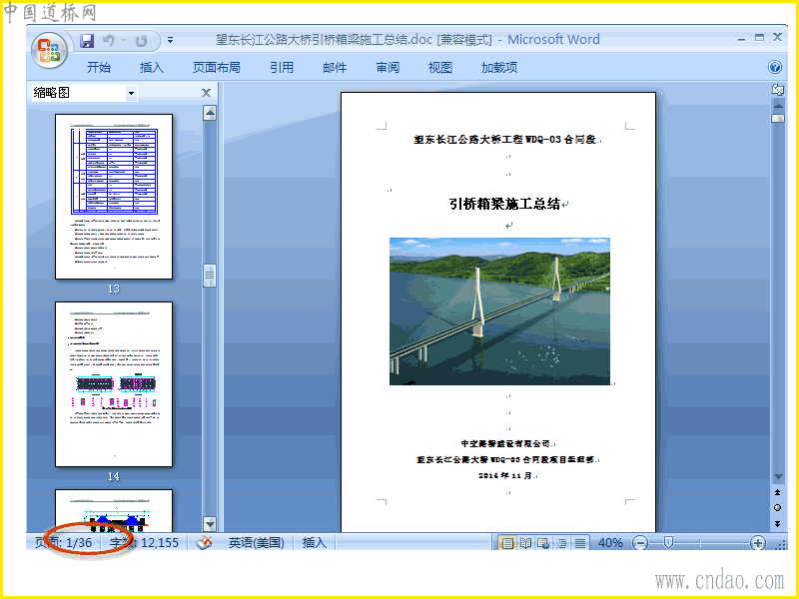The image size is (799, 599).
Task: Click the title 引桥箱梁施工总结 in the document
Action: pyautogui.click(x=504, y=205)
